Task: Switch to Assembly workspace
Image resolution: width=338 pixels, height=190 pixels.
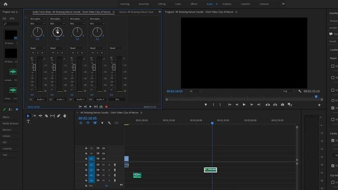Action: click(144, 4)
